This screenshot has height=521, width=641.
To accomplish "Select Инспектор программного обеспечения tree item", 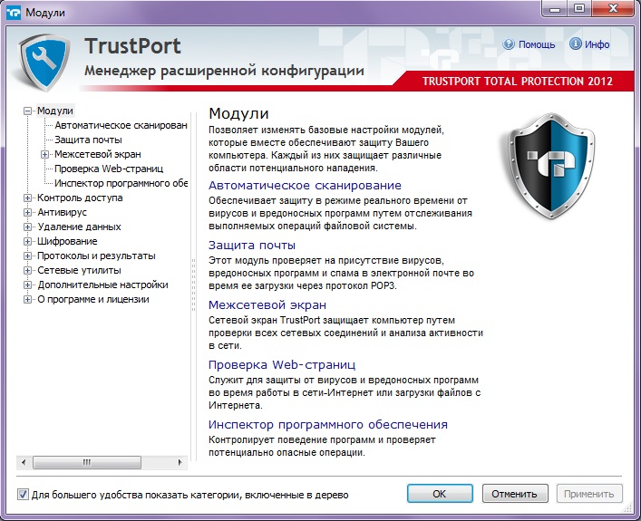I will click(121, 183).
